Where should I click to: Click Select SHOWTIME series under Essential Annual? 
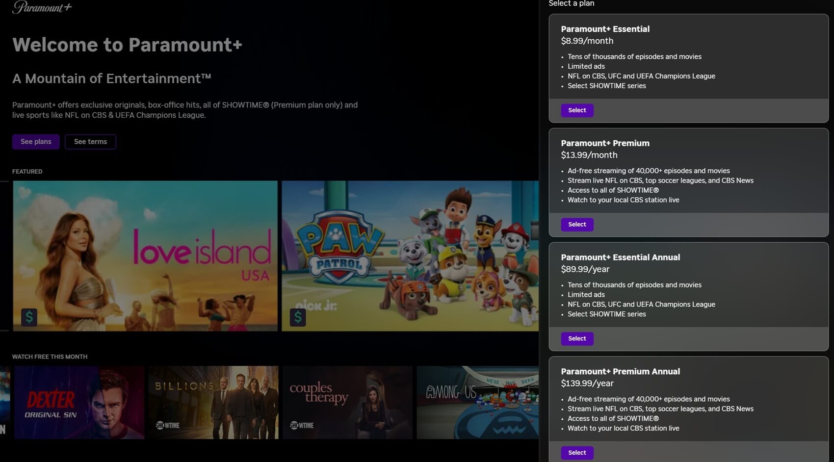click(x=607, y=314)
